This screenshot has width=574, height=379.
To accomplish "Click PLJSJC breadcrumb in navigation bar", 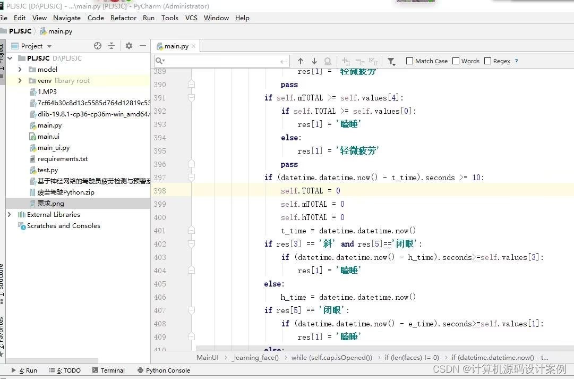I will pos(20,31).
